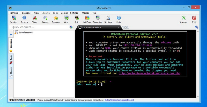Open the View toolbar icon
The image size is (207, 107).
point(66,19)
